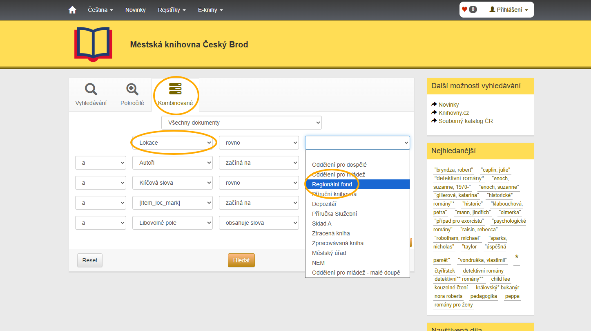Open the Lokace field selector
This screenshot has height=331, width=591.
[172, 143]
